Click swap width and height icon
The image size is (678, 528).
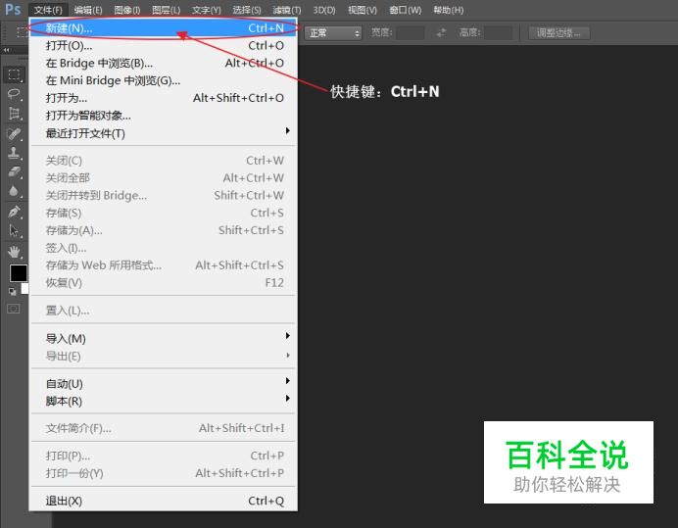click(x=441, y=33)
